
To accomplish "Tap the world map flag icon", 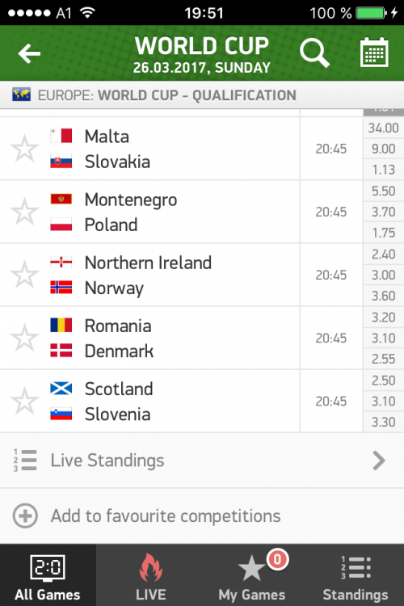I will tap(21, 95).
